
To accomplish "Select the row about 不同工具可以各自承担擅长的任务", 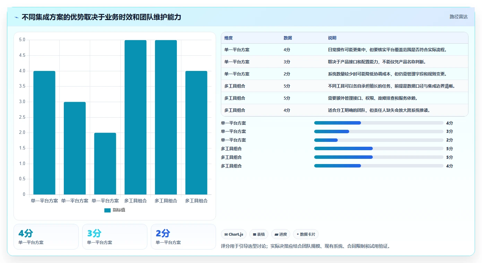I will (344, 86).
